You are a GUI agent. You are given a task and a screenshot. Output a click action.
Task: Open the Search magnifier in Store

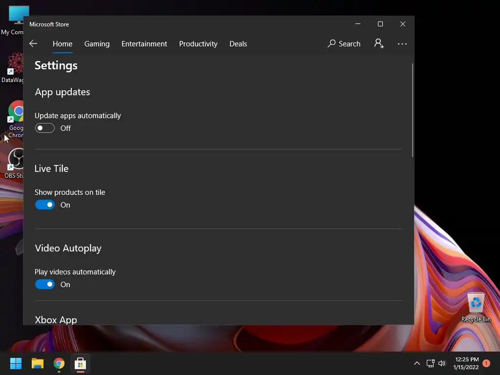click(x=344, y=43)
